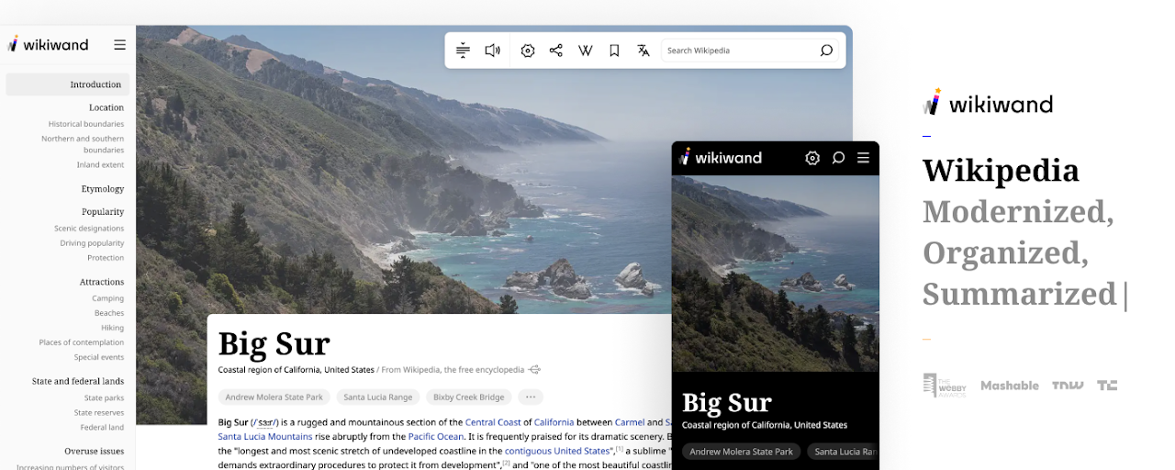The image size is (1175, 470).
Task: Jump to Protection subsection
Action: click(106, 258)
